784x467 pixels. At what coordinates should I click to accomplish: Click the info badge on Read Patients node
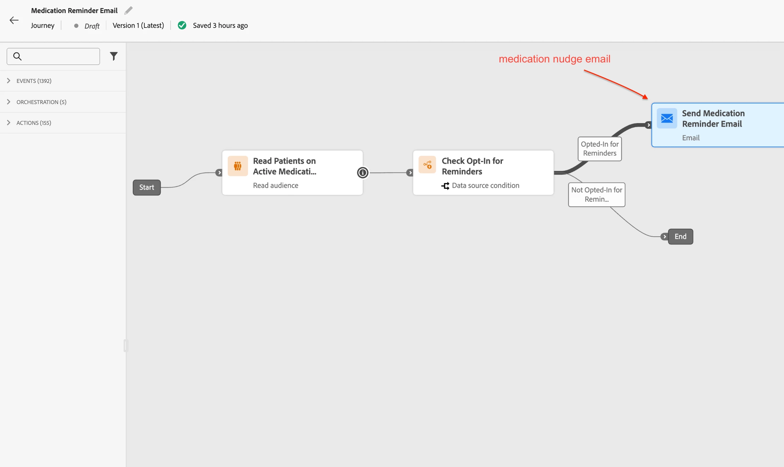pyautogui.click(x=363, y=173)
